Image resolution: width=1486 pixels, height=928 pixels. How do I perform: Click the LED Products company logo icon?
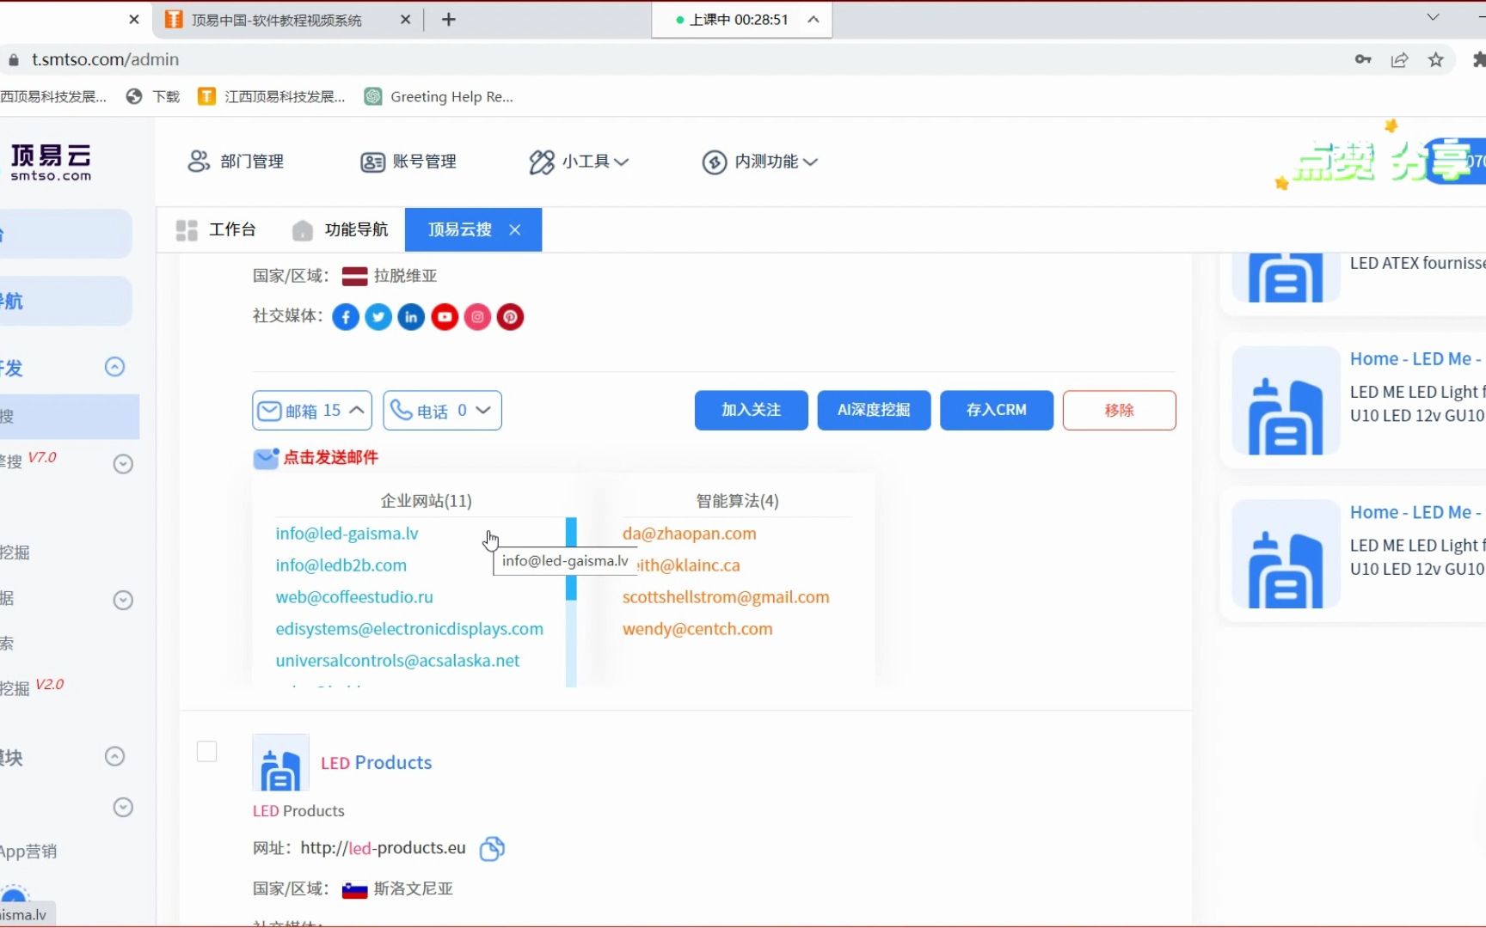(280, 763)
